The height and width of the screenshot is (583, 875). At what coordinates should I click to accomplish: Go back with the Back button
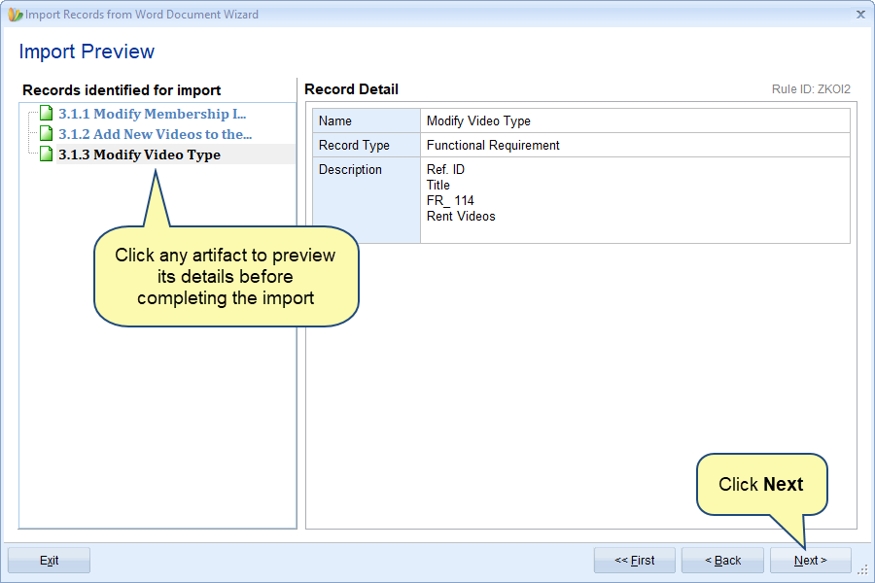coord(722,560)
